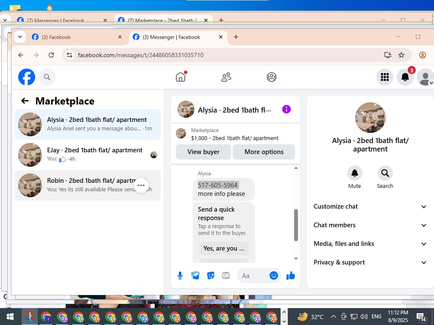This screenshot has height=325, width=434.
Task: Open conversation information purple icon
Action: pyautogui.click(x=287, y=109)
